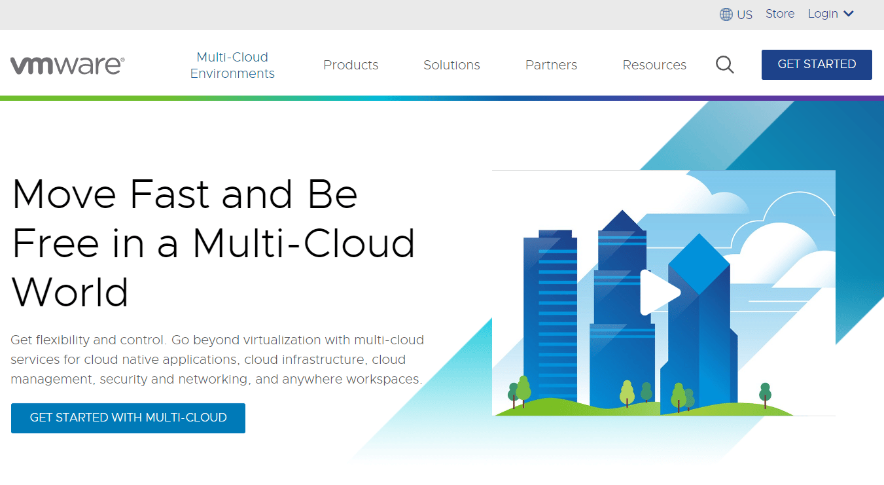This screenshot has width=884, height=485.
Task: Click the rainbow gradient bar under the navigation
Action: [442, 98]
